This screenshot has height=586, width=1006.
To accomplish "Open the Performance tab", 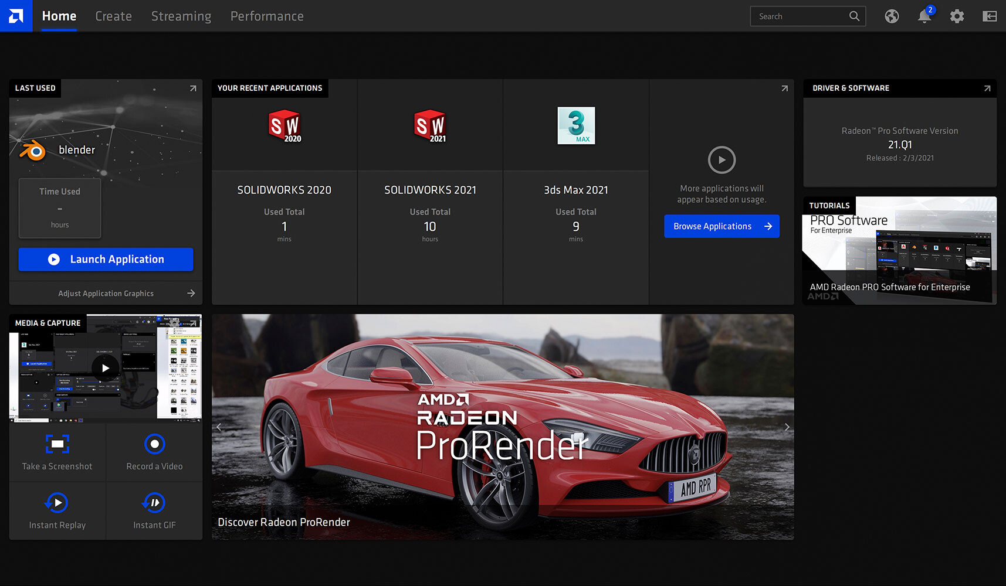I will click(x=267, y=16).
